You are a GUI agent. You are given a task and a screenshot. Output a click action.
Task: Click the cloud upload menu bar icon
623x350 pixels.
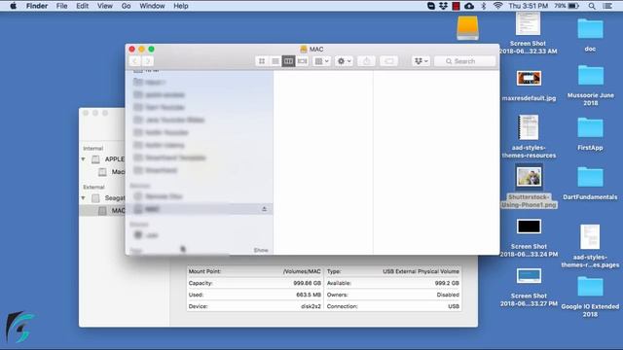(469, 6)
